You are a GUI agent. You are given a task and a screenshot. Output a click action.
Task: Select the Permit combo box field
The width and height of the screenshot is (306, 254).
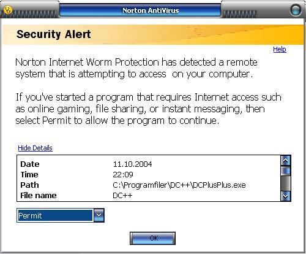(61, 215)
